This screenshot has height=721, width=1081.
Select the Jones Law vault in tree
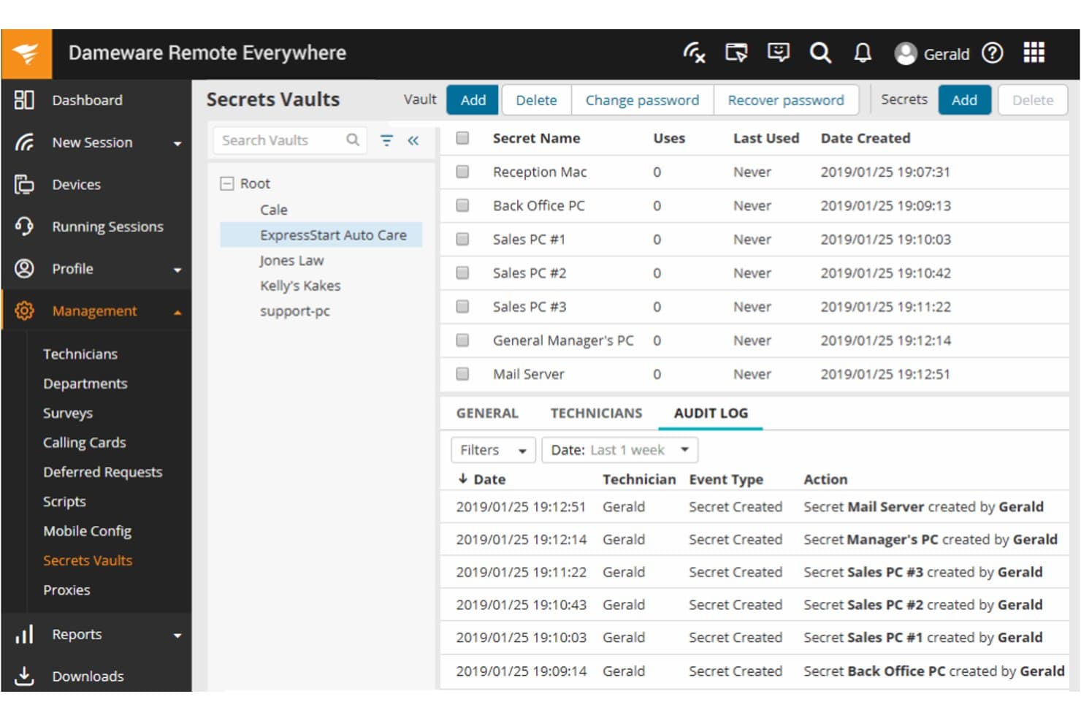tap(291, 260)
